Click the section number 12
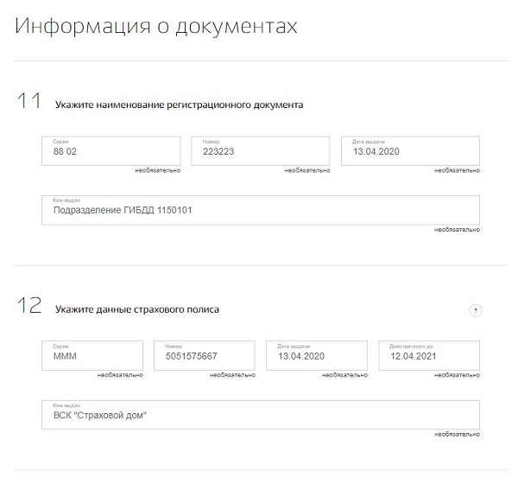 29,305
